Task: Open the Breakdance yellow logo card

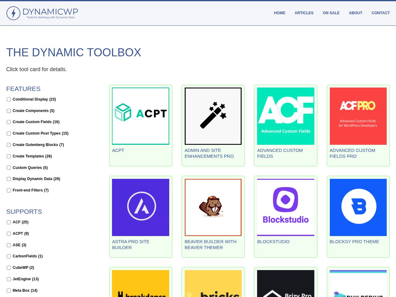Action: (x=140, y=283)
